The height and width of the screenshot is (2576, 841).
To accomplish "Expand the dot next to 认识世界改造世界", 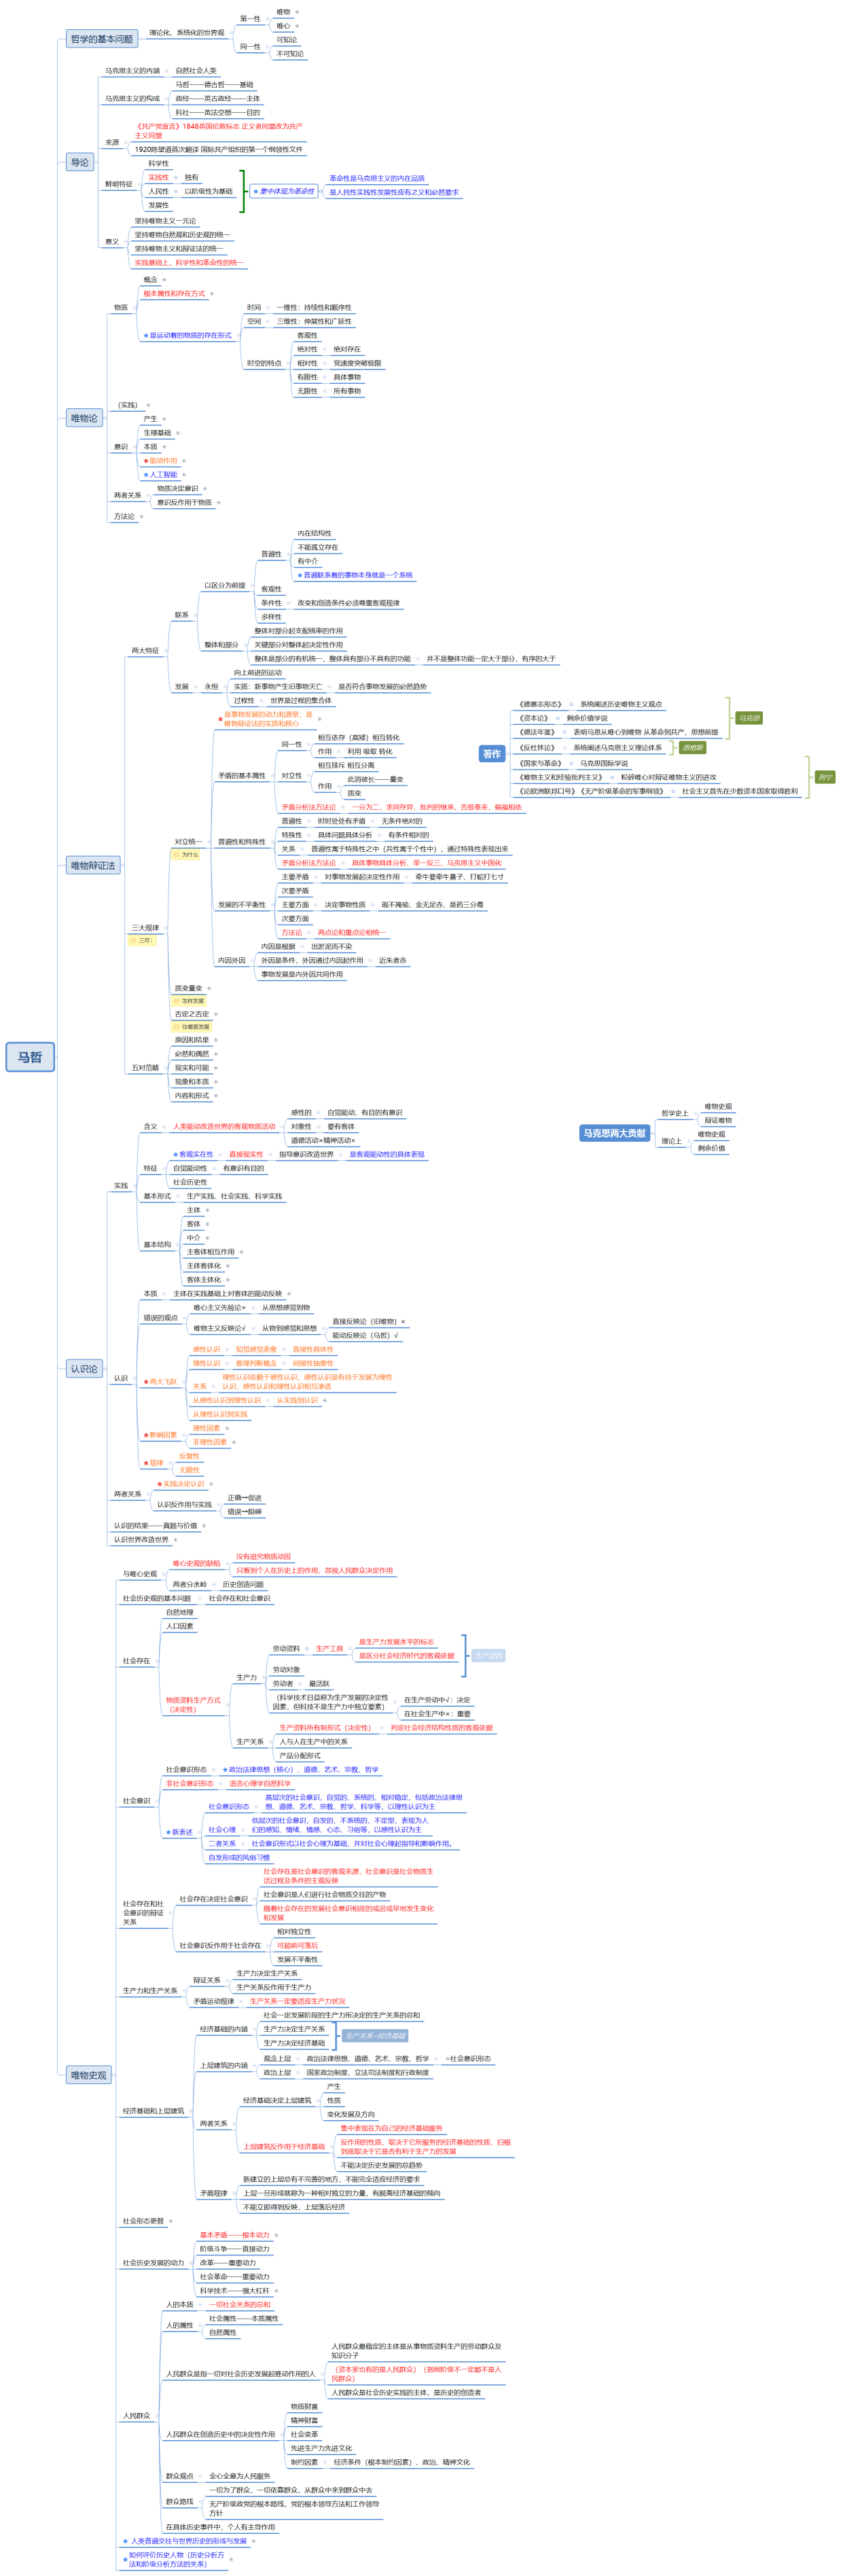I will pos(176,1539).
